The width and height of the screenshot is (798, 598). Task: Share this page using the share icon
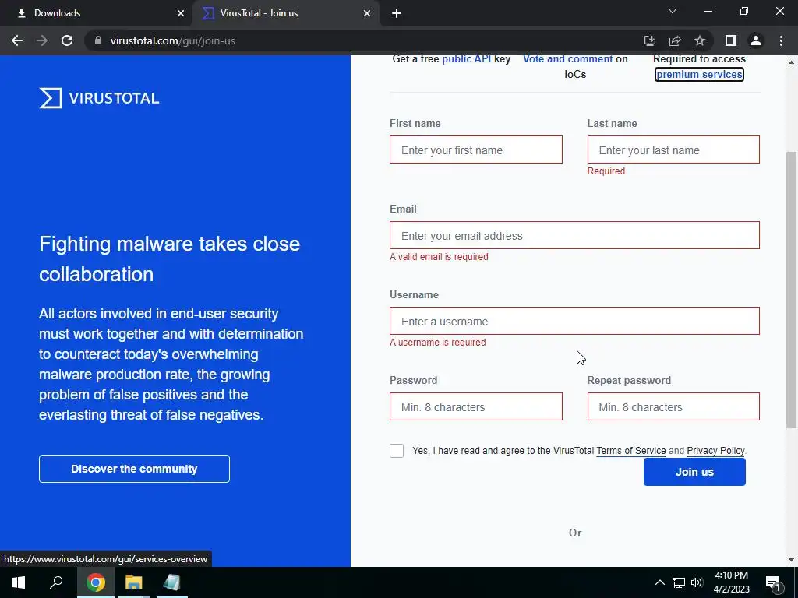675,40
